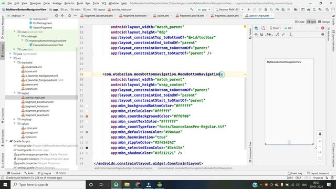The image size is (336, 189).
Task: Toggle the Resource Manager tool window
Action: tap(3, 27)
